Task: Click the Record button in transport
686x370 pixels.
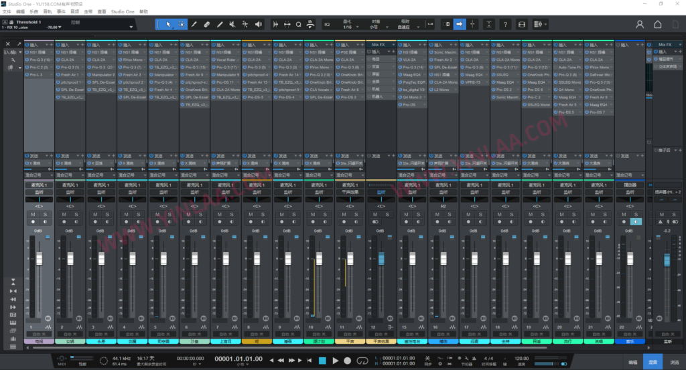Action: pos(348,361)
